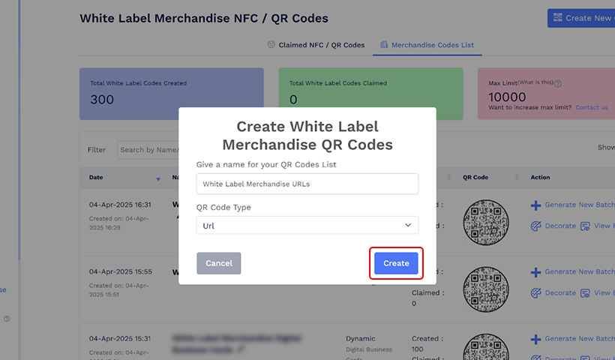Sort by the QR Code column arrows
The width and height of the screenshot is (615, 360).
click(x=517, y=178)
